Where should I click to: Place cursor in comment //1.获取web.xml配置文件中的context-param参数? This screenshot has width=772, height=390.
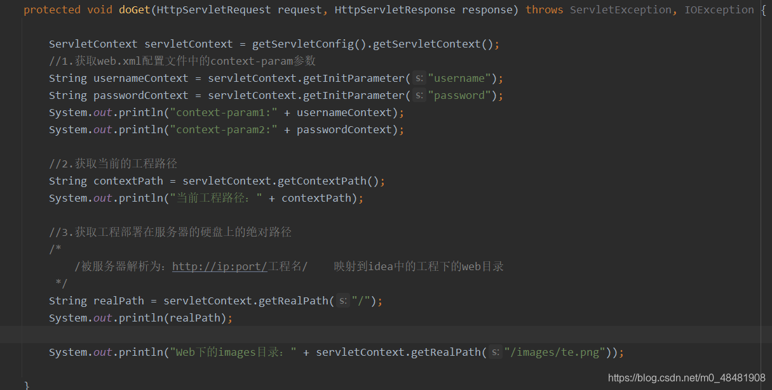tap(182, 61)
